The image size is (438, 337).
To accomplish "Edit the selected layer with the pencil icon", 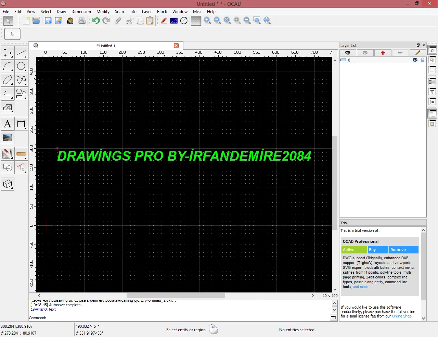I will click(x=418, y=53).
